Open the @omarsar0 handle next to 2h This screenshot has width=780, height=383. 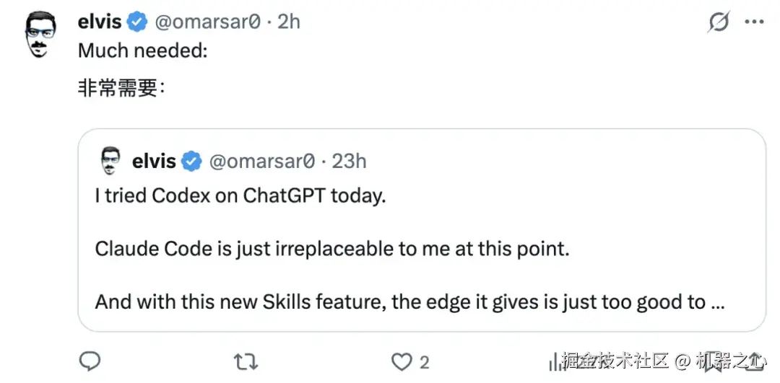(x=207, y=22)
